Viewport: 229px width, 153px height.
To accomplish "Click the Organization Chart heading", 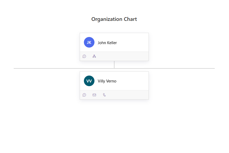I will coord(114,19).
